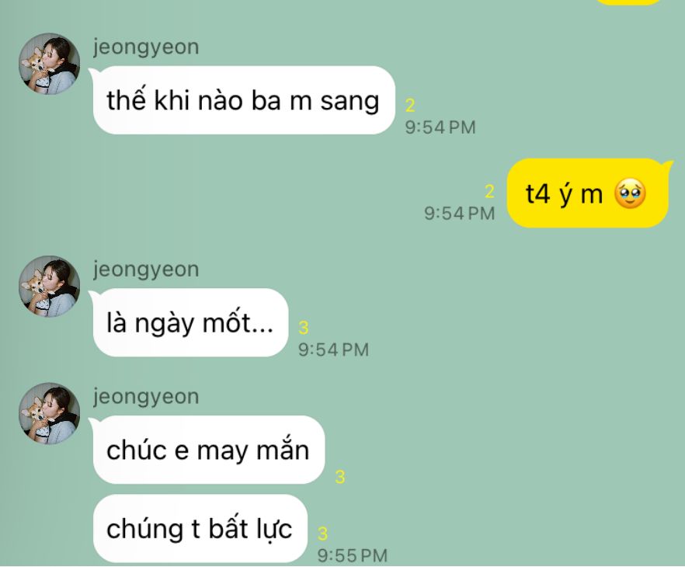Click unread count 2 beside the yellow bubble
This screenshot has width=685, height=567.
click(489, 191)
